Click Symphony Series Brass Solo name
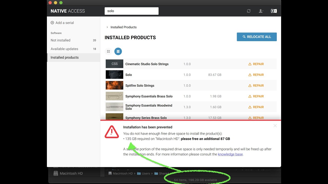The width and height of the screenshot is (328, 184). click(146, 118)
